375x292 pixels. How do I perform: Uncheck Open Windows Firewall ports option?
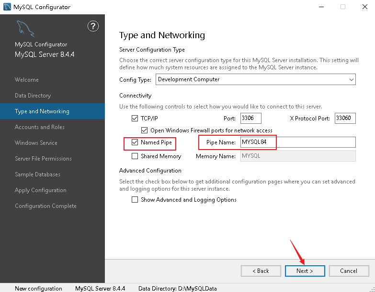(x=144, y=130)
